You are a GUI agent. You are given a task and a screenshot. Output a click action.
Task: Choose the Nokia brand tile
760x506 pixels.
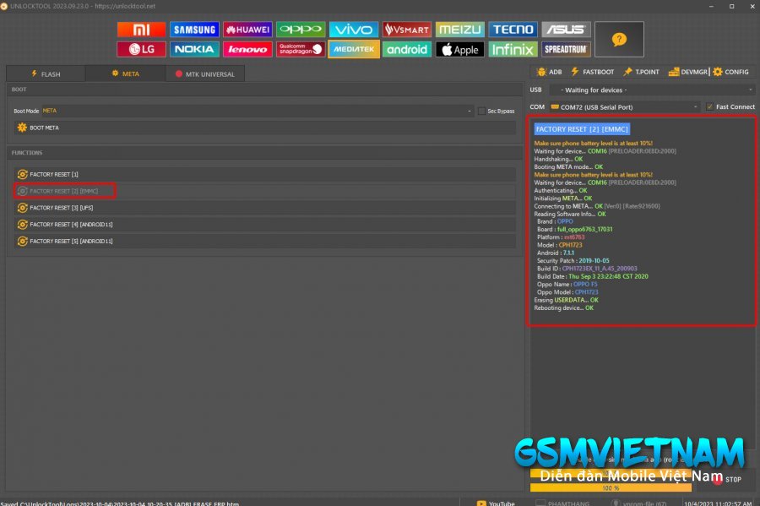(x=194, y=50)
